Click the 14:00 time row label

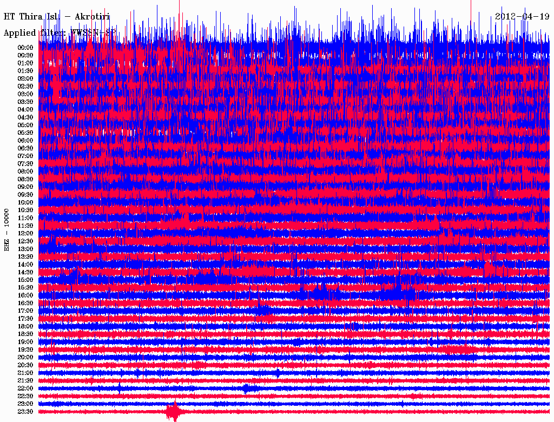(25, 265)
